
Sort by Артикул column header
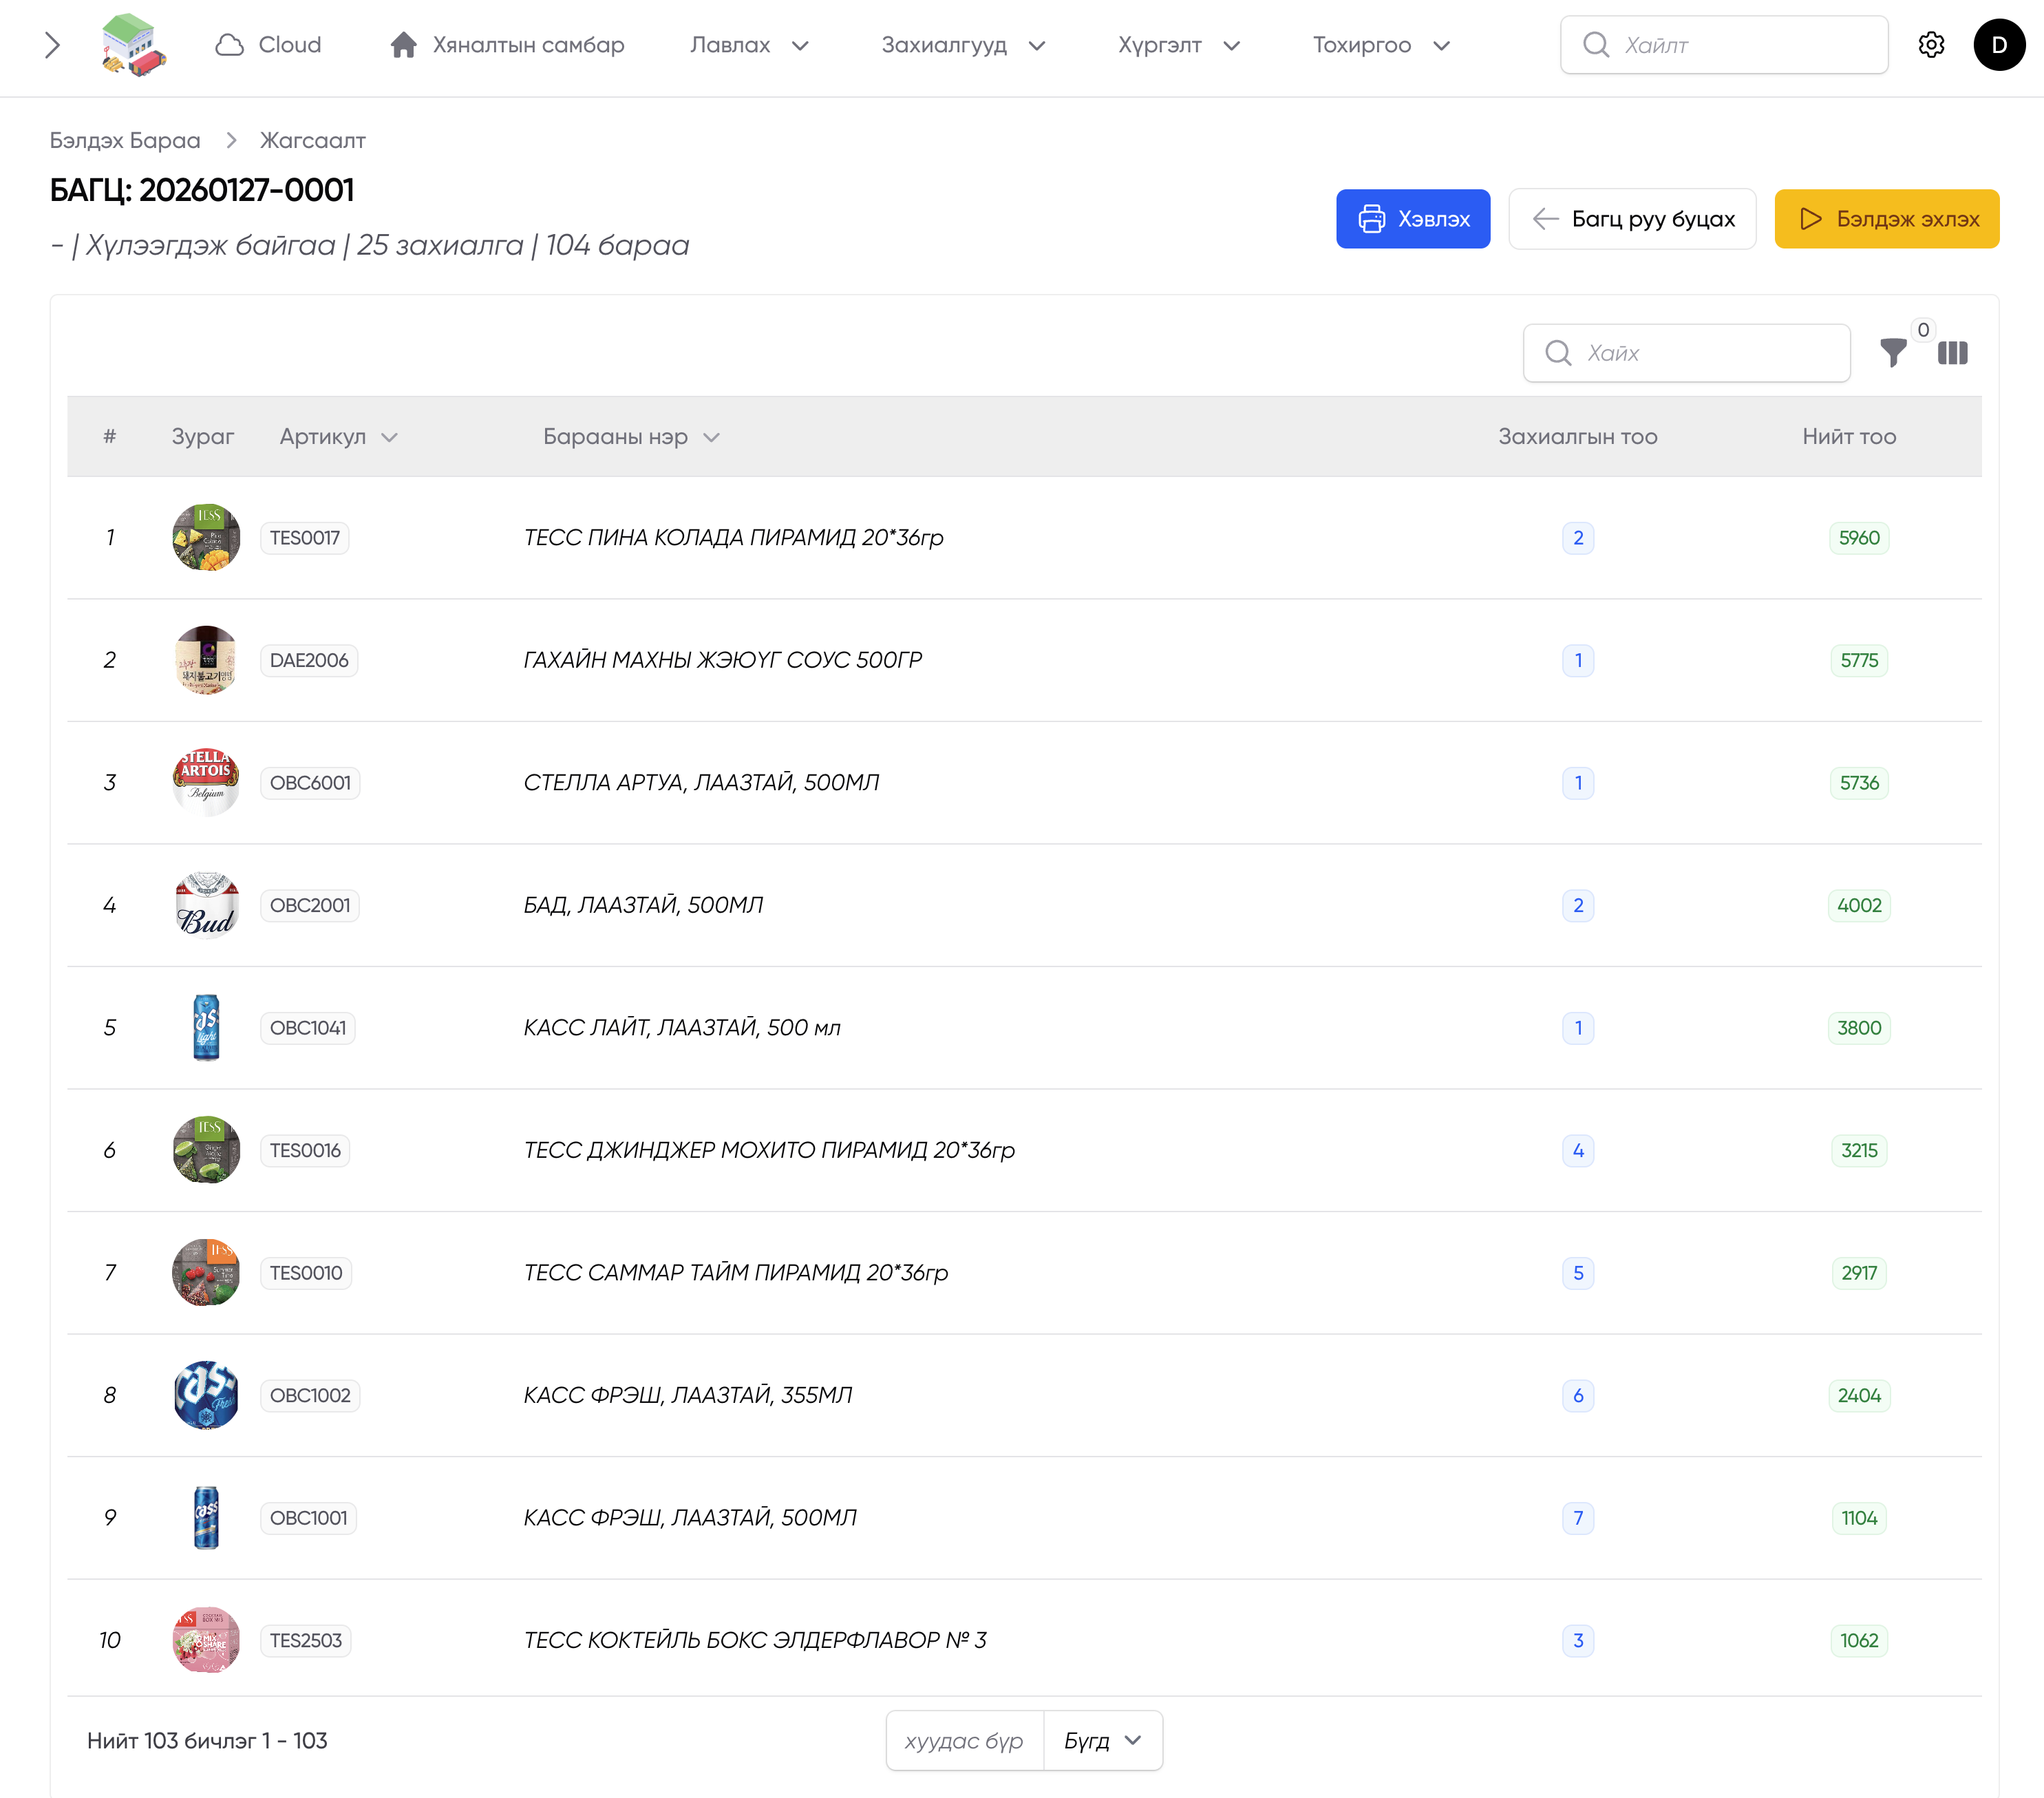338,437
